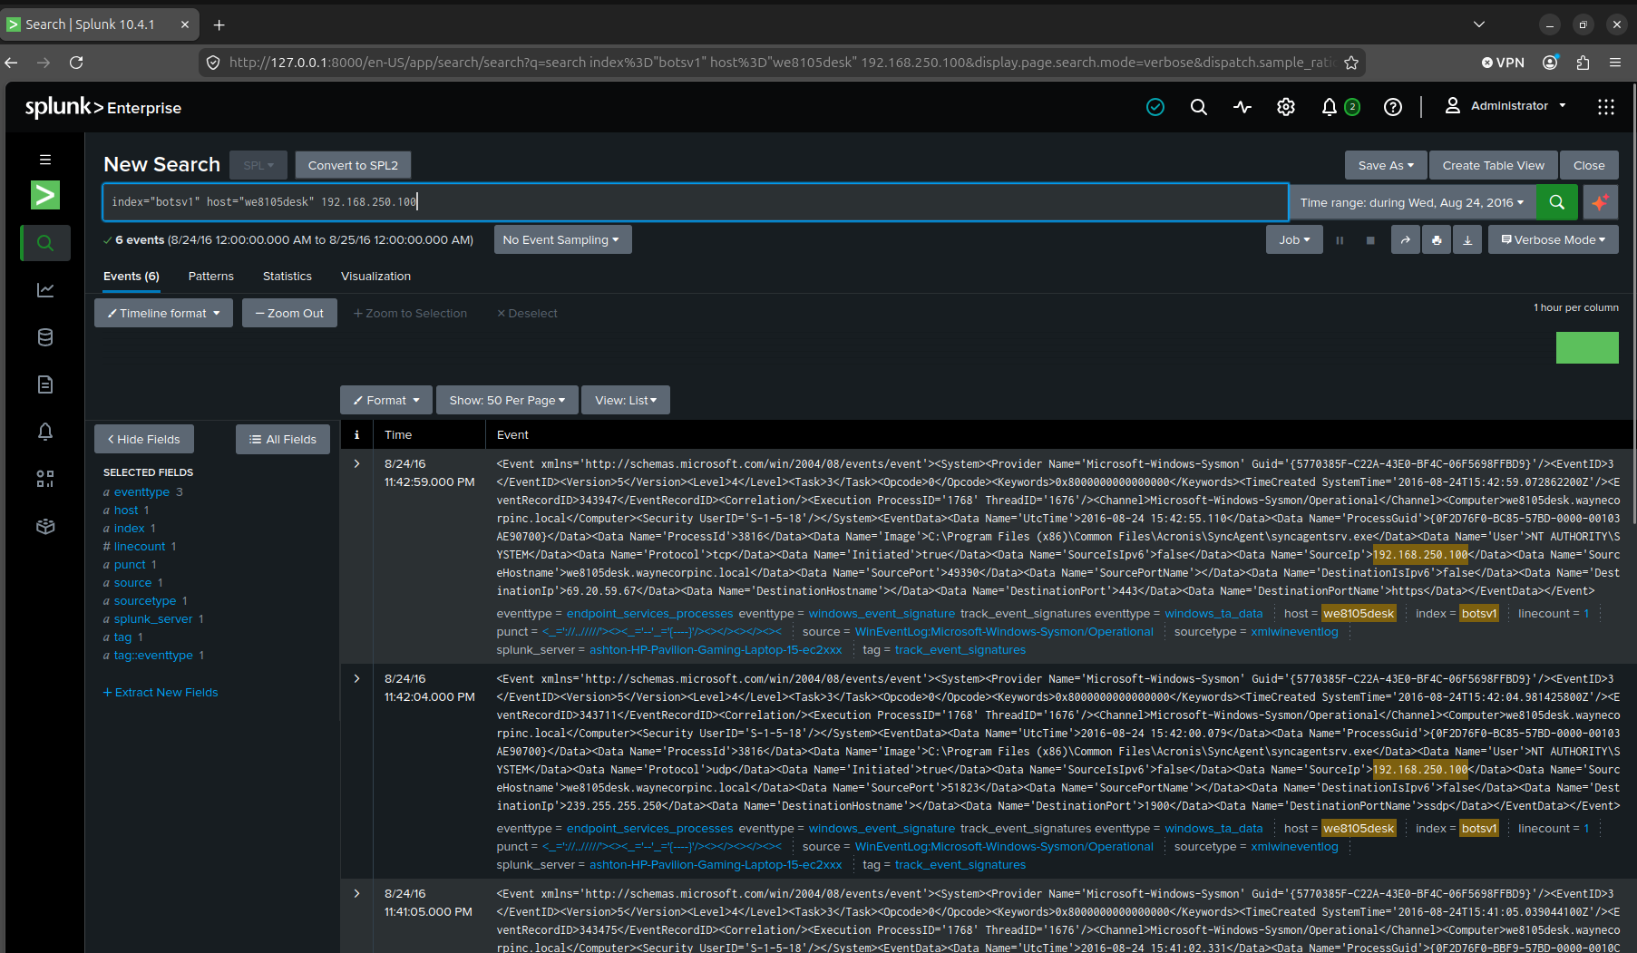Pause the search job
This screenshot has height=953, width=1637.
click(x=1340, y=240)
